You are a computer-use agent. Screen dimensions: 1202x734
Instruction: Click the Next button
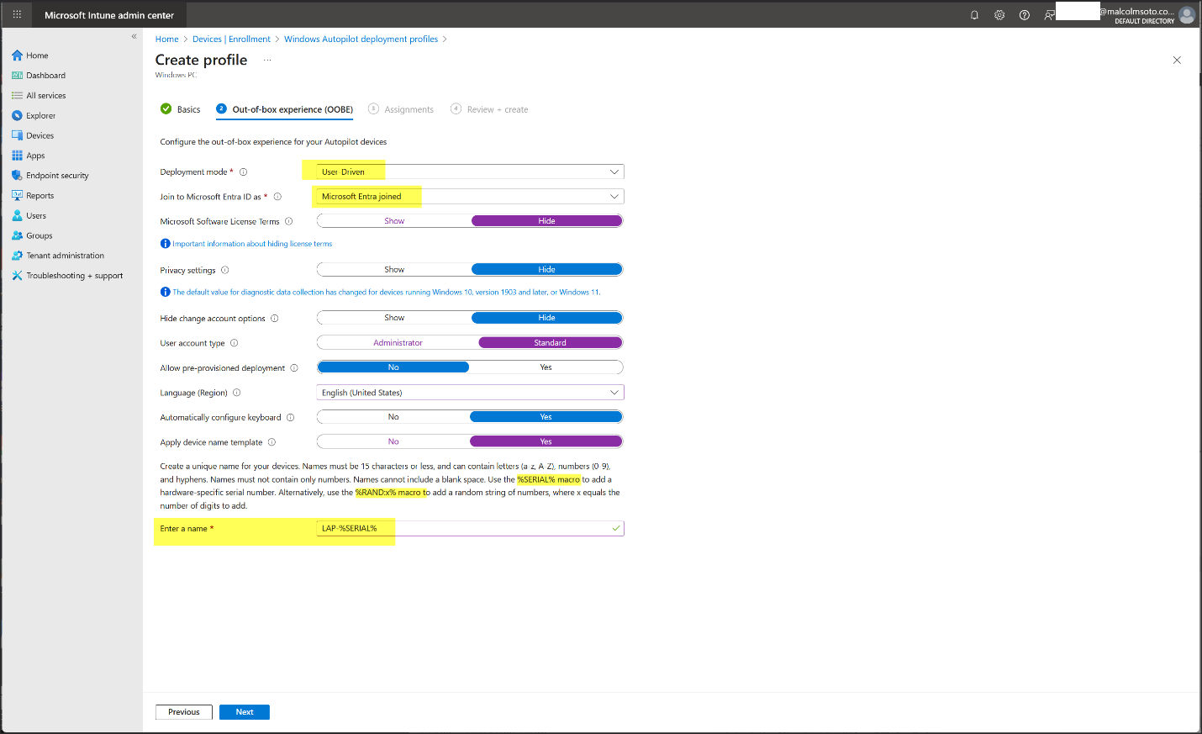[x=244, y=712]
